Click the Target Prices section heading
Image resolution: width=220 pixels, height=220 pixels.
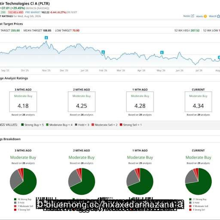pos(12,24)
